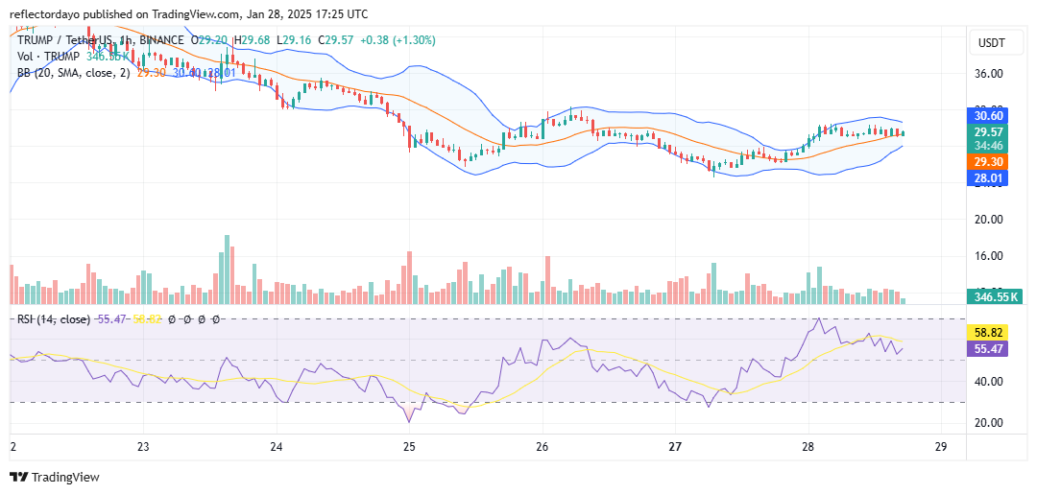Viewport: 1037px width, 494px height.
Task: Click the TradingView logo at bottom left
Action: coord(54,477)
